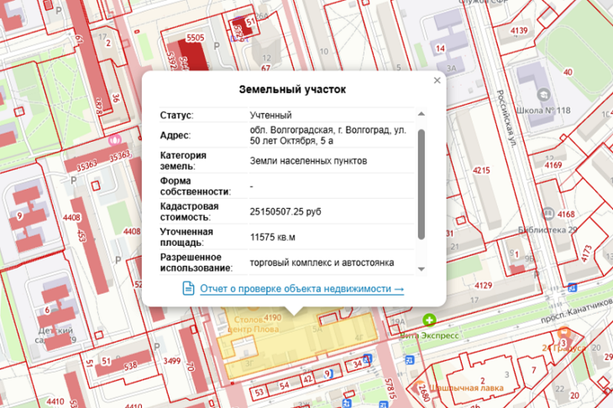Screen dimensions: 613x408
Task: Click the pink lotus icon above parcel 35363
Action: (x=115, y=139)
